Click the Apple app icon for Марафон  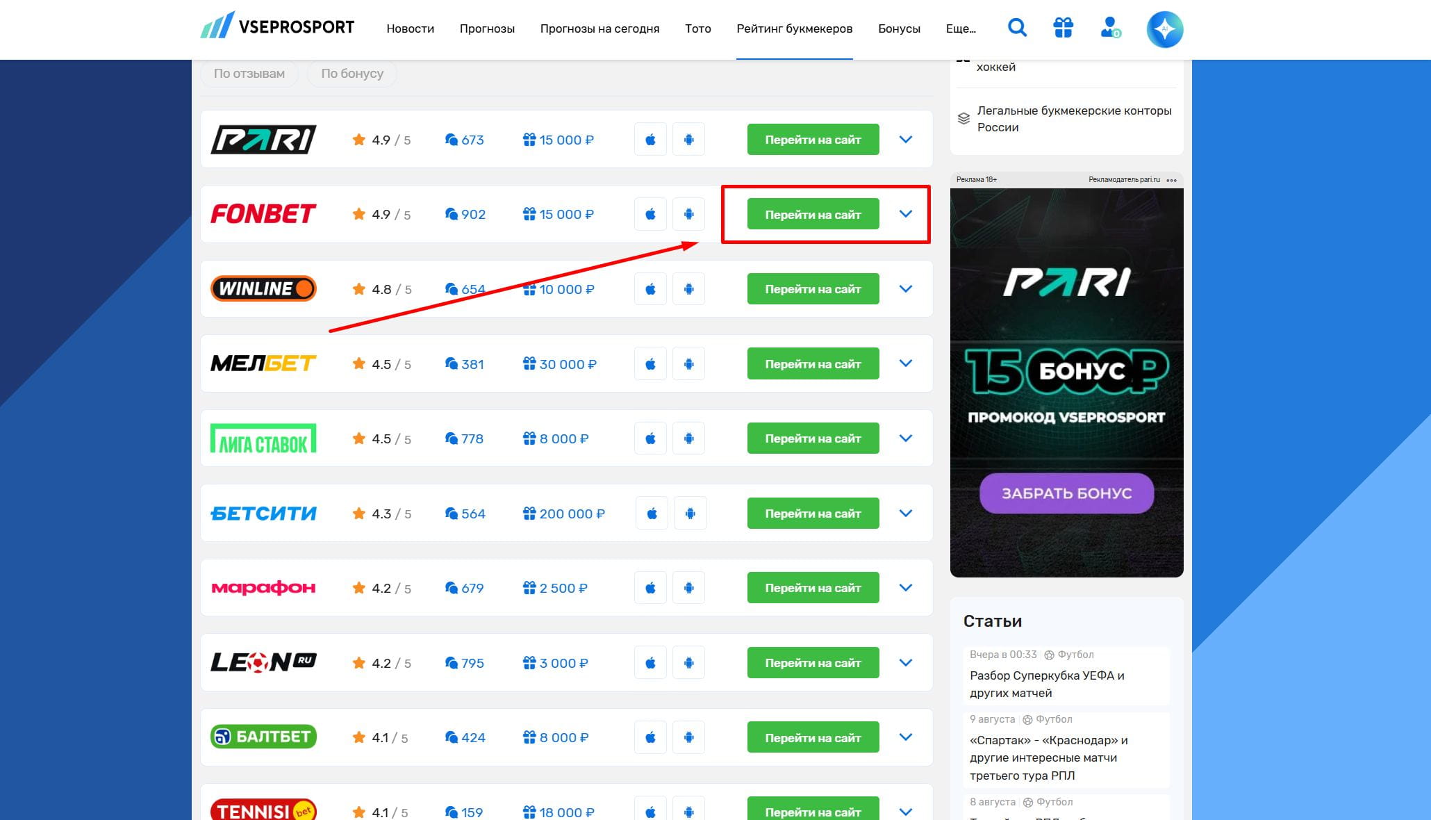click(x=650, y=588)
